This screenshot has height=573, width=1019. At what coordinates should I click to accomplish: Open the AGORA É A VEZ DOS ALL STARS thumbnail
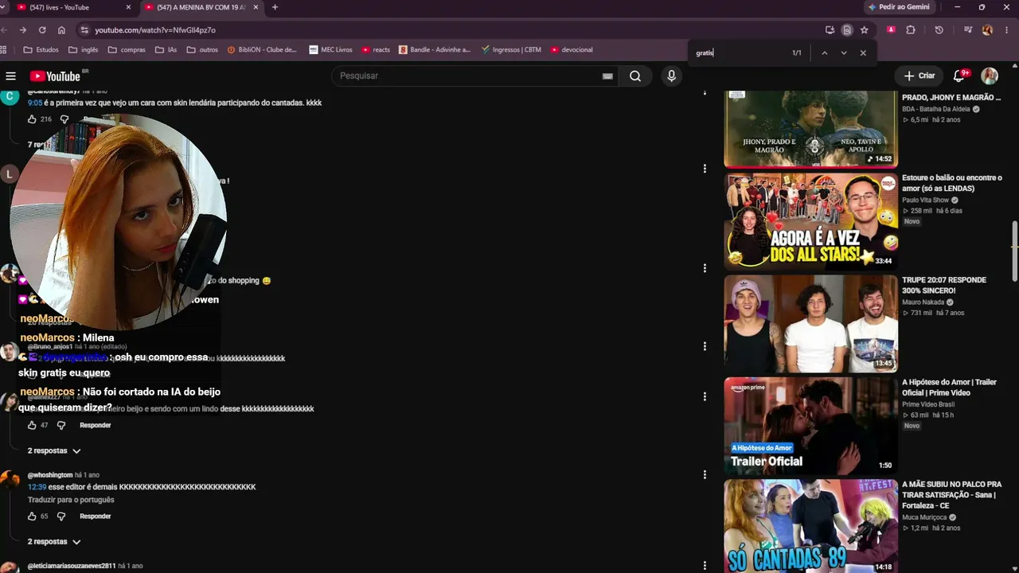[810, 222]
